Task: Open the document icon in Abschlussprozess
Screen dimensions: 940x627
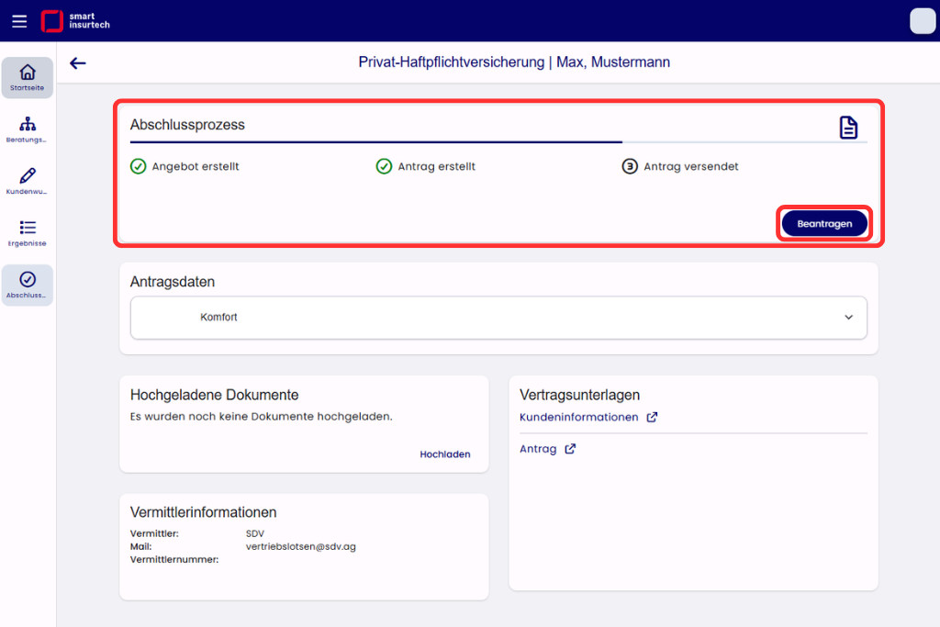Action: 848,127
